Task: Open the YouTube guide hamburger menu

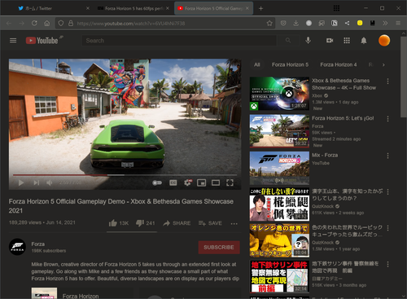Action: pos(13,41)
